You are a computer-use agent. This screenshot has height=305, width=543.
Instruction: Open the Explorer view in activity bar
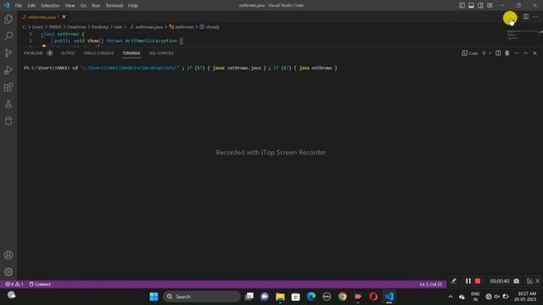pyautogui.click(x=8, y=19)
